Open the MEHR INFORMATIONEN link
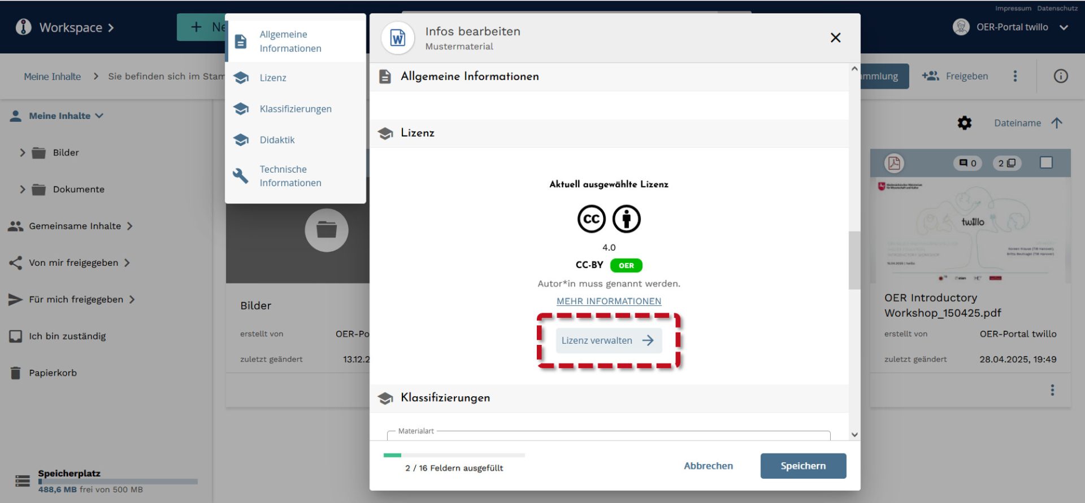The width and height of the screenshot is (1085, 503). tap(609, 301)
